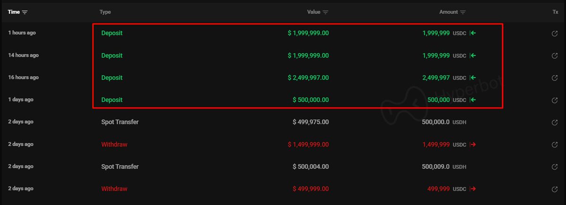Select Withdraw label with value $1,499,999.00
This screenshot has height=205, width=566.
click(114, 145)
